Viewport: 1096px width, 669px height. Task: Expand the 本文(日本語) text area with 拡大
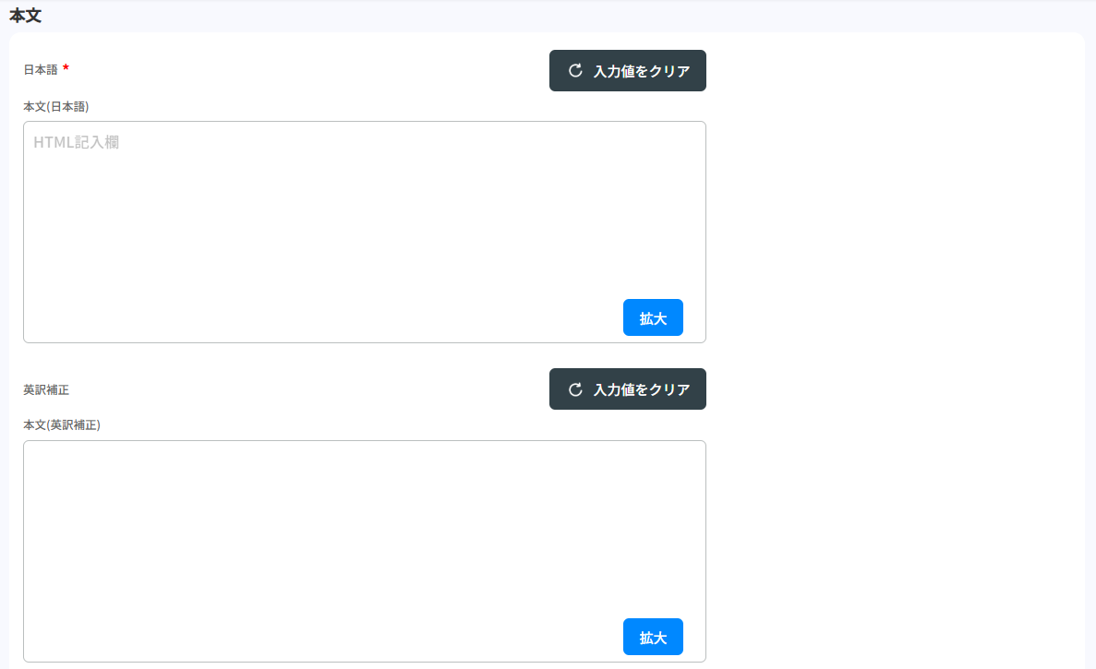tap(653, 317)
